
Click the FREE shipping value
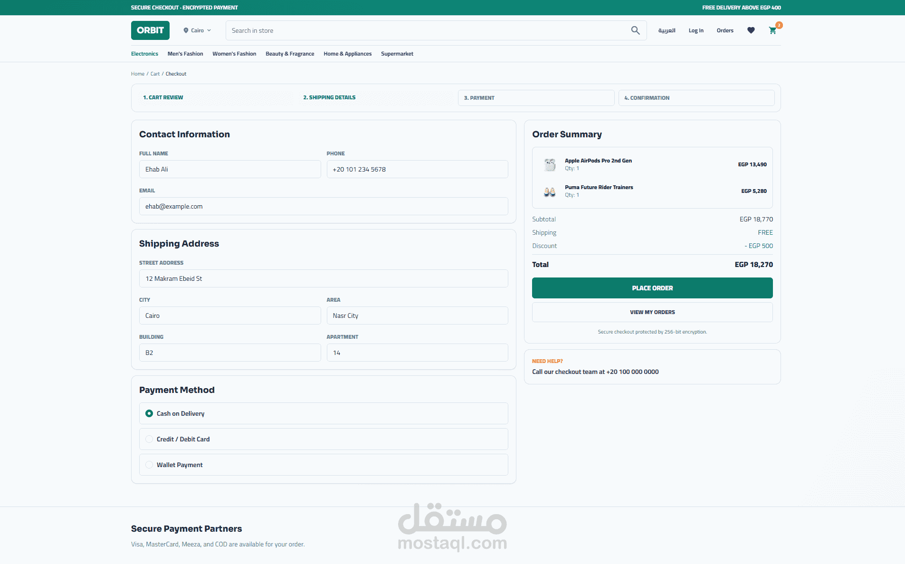coord(765,232)
